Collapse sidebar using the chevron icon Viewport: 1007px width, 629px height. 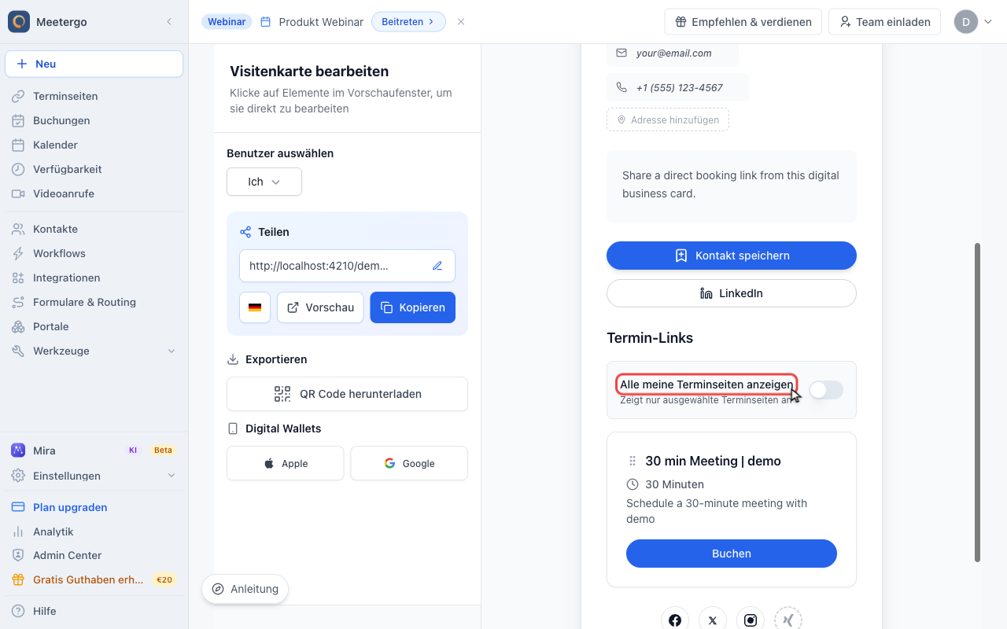pos(169,22)
